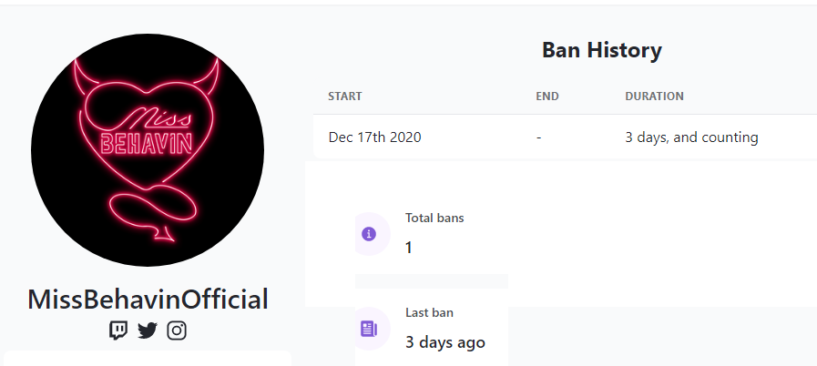Click the Total bans label
Screen dimensions: 817x366
tap(434, 219)
